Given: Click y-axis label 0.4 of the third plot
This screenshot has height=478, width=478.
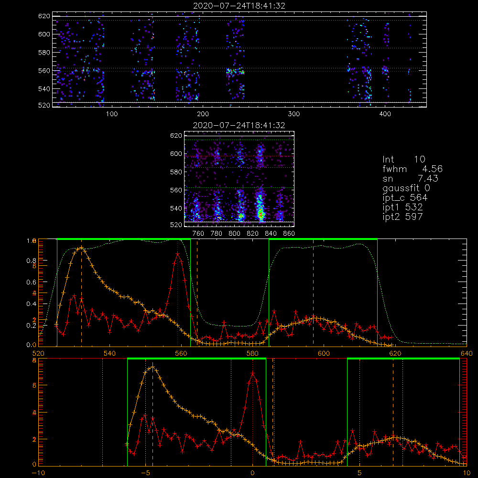Looking at the screenshot, I should pos(31,304).
